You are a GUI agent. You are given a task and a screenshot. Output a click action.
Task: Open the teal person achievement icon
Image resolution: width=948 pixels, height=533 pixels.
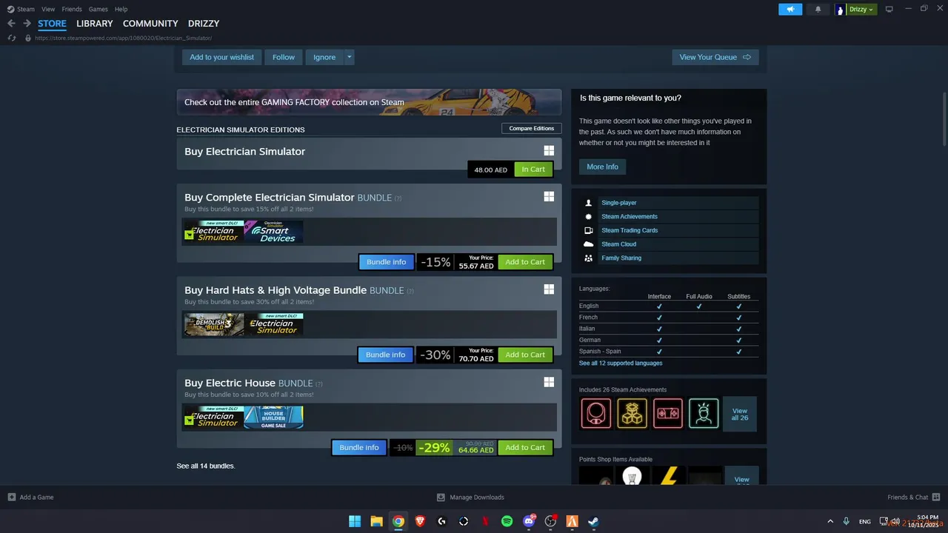(x=704, y=413)
